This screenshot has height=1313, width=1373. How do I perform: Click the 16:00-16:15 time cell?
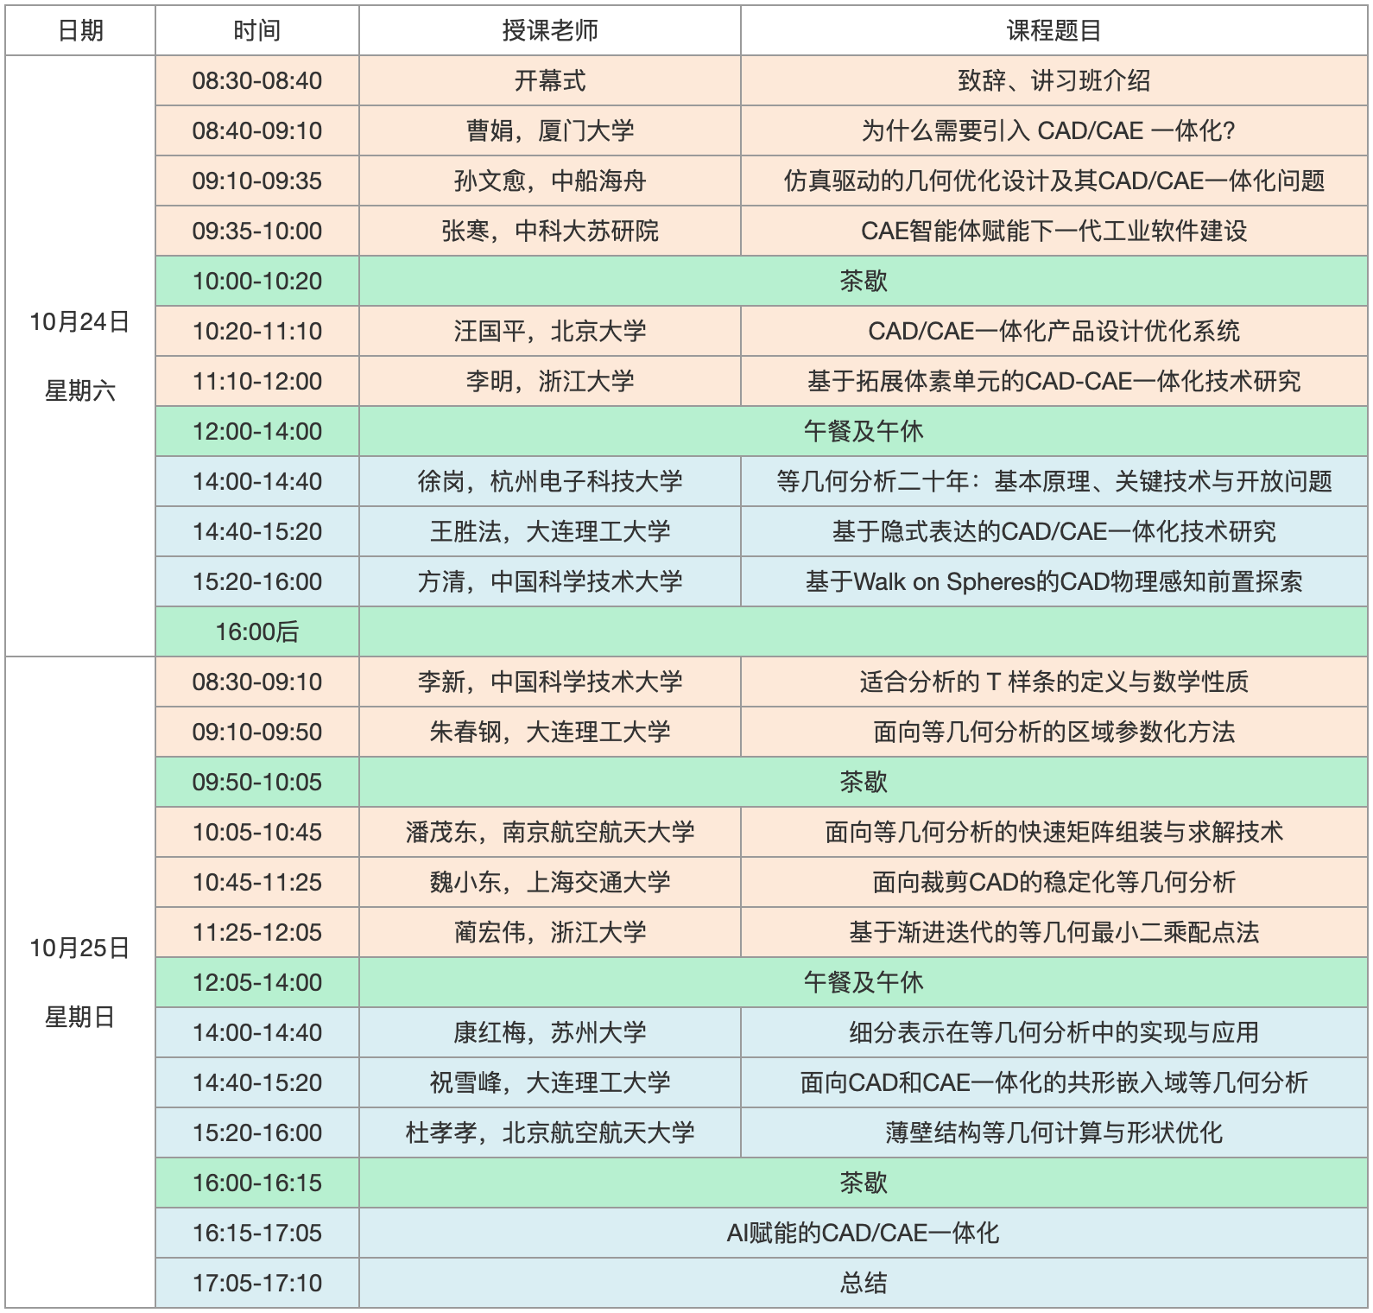coord(257,1183)
